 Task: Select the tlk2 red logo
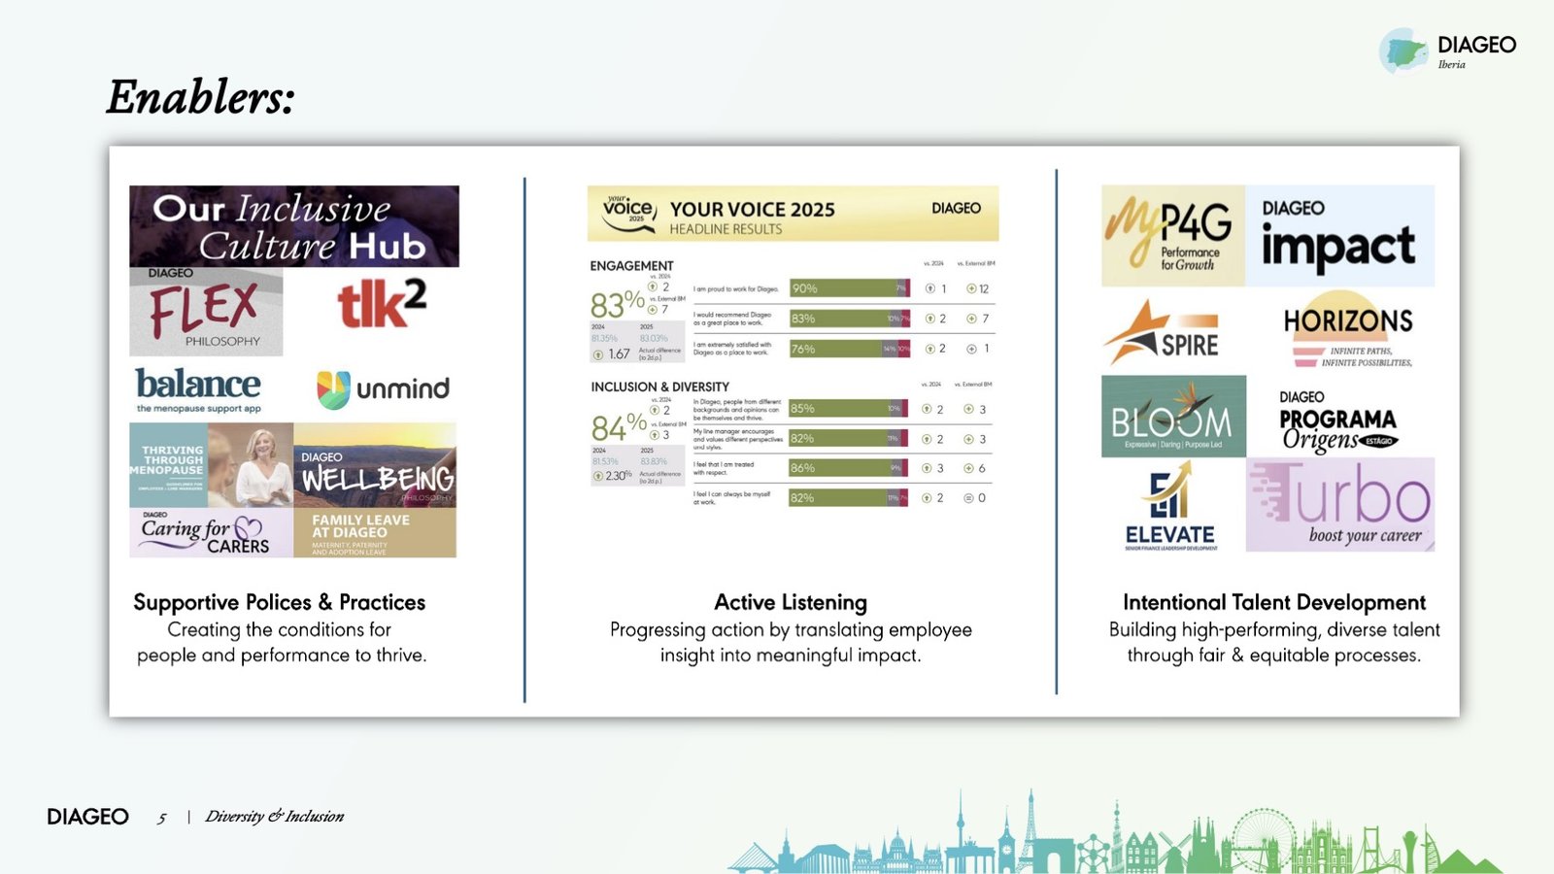coord(382,304)
